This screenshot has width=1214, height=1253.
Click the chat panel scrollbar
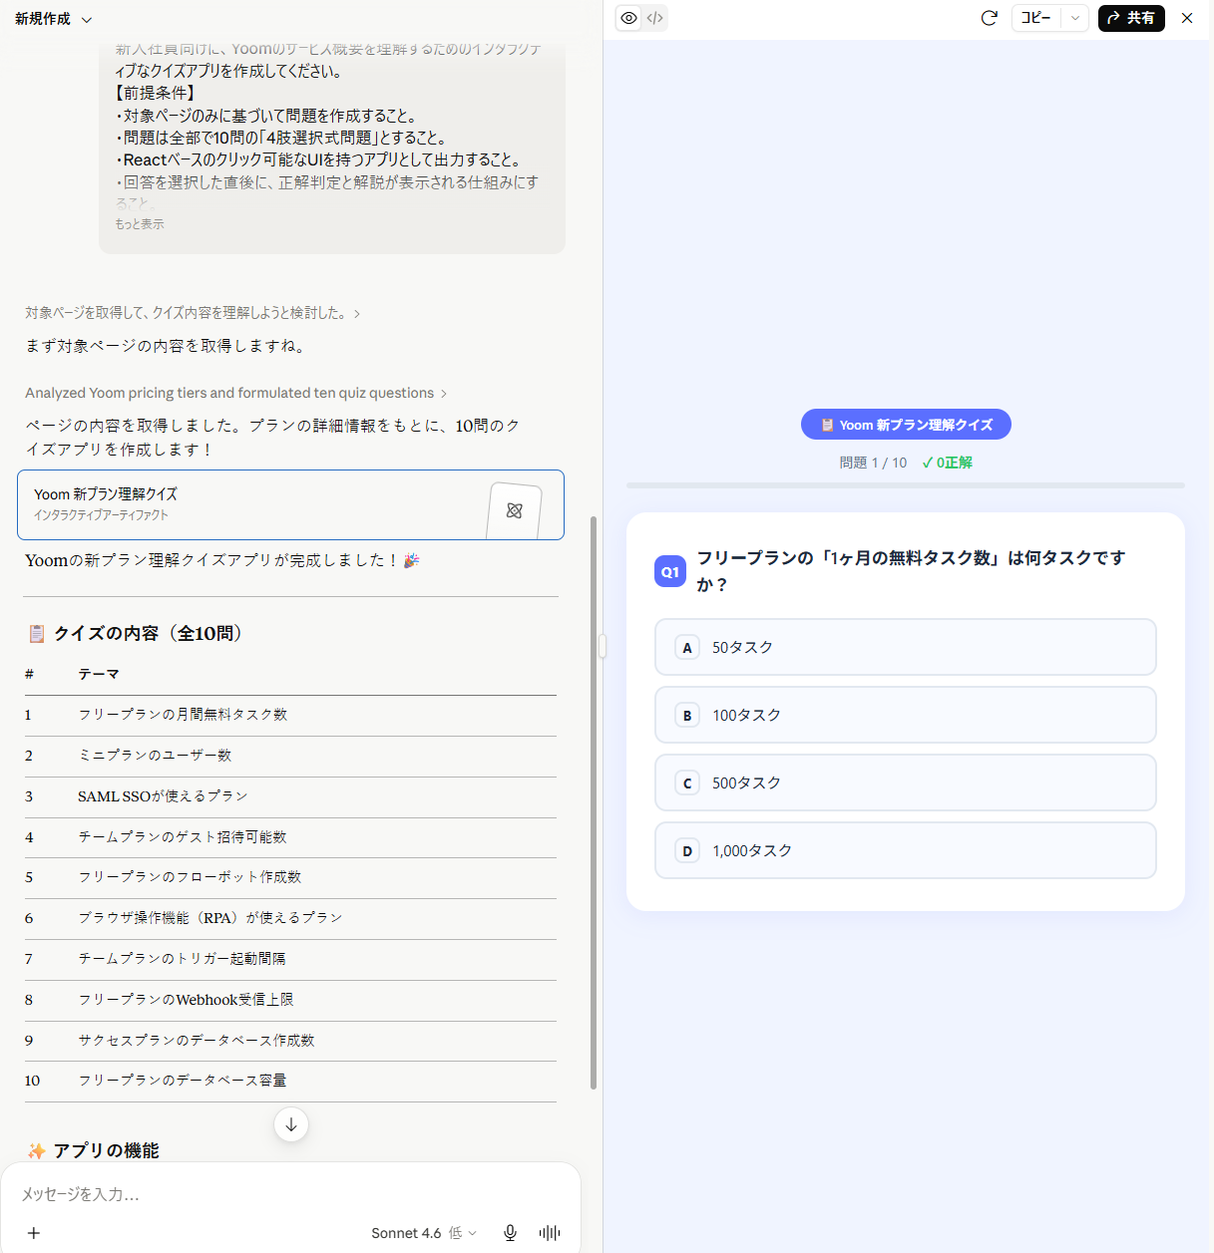tap(594, 802)
